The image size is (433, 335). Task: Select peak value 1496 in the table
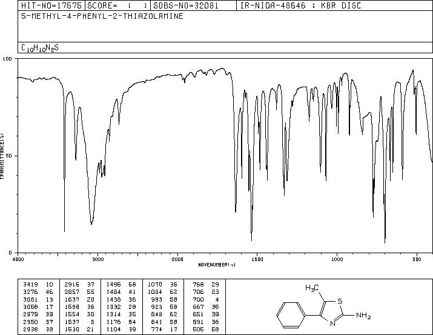tap(113, 285)
